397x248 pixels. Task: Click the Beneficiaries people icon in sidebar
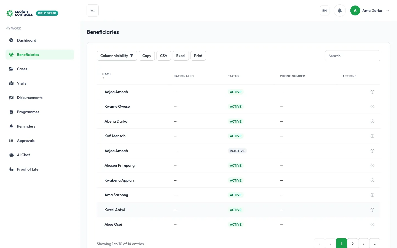coord(11,55)
